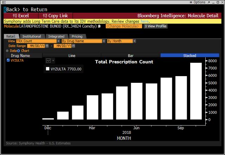Click the chart tools line-graph icon

[x=49, y=61]
